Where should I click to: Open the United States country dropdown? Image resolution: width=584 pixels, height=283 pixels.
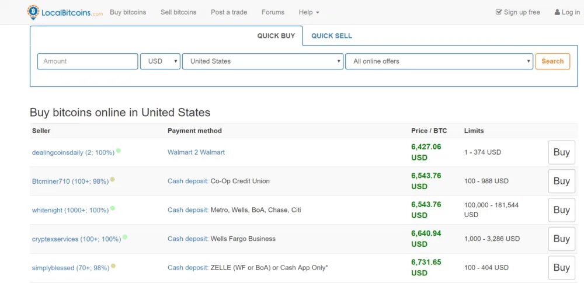pyautogui.click(x=263, y=61)
